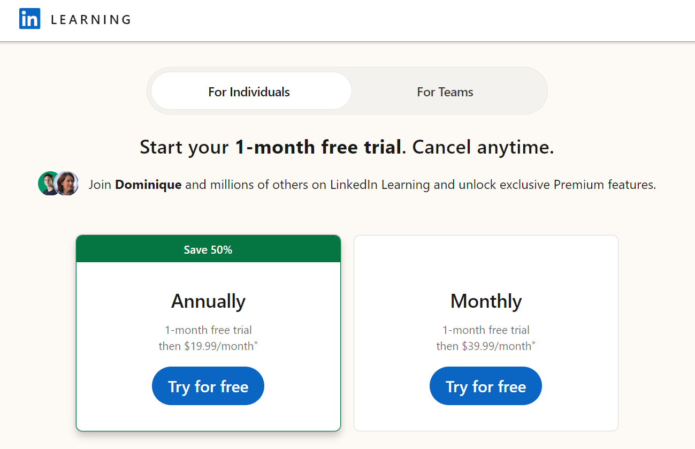Click the man's profile avatar
Screen dimensions: 695x449
click(x=48, y=184)
